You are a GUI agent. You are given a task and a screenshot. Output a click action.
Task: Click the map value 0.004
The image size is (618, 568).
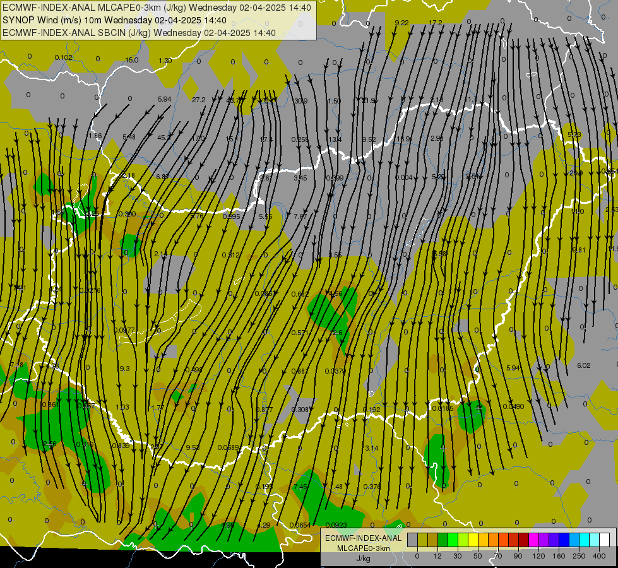(x=403, y=177)
